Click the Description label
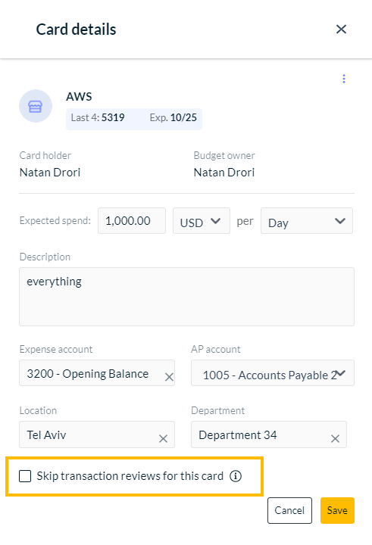Image resolution: width=372 pixels, height=545 pixels. pos(45,257)
